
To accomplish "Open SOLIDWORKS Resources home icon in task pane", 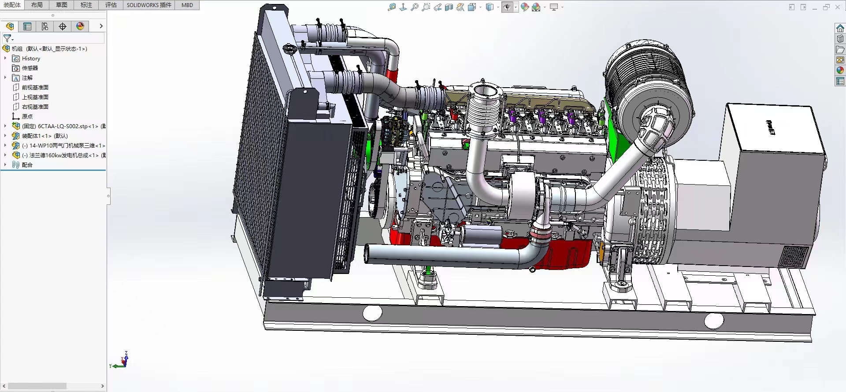I will point(840,28).
